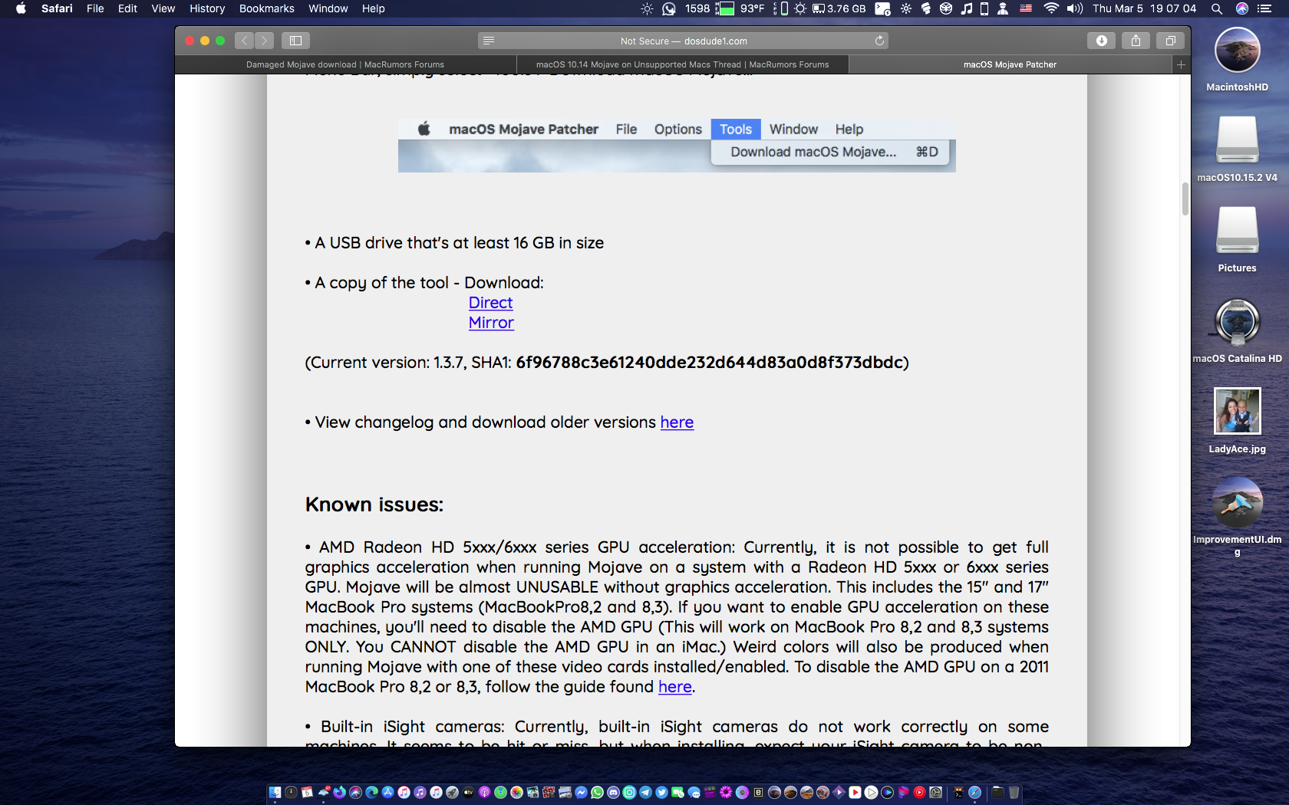The height and width of the screenshot is (805, 1289).
Task: Go forward with the Safari forward arrow
Action: (264, 41)
